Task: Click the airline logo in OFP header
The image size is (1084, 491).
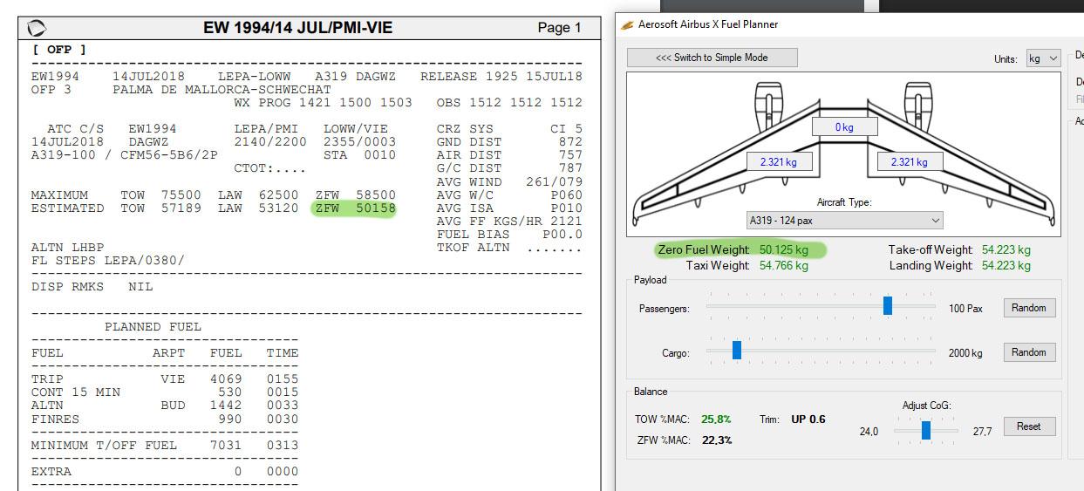Action: coord(37,28)
